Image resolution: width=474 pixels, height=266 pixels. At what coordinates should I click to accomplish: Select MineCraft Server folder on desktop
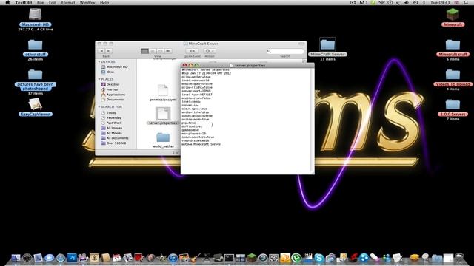pos(327,45)
